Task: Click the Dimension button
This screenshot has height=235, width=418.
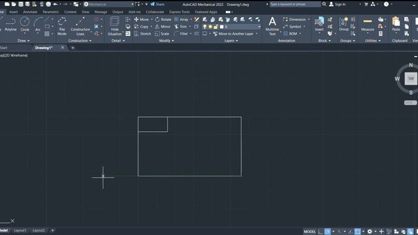Action: 295,20
